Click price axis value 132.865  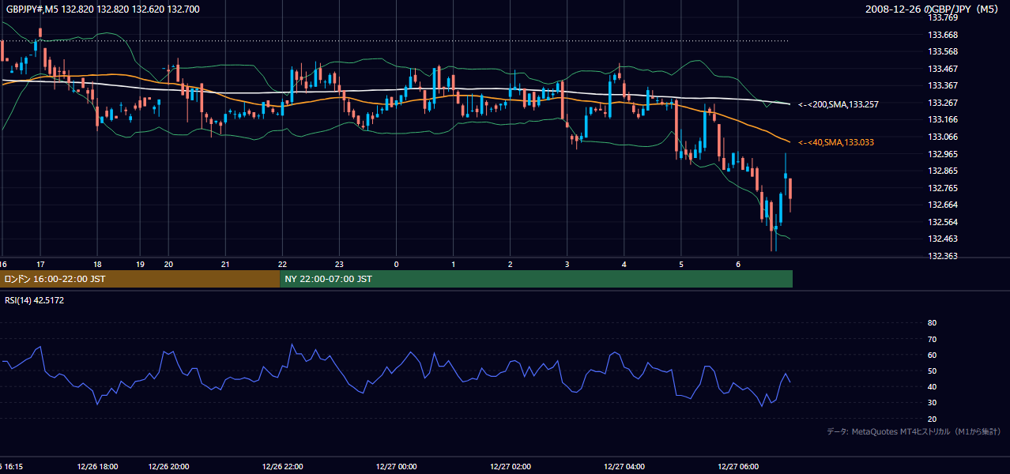point(942,171)
